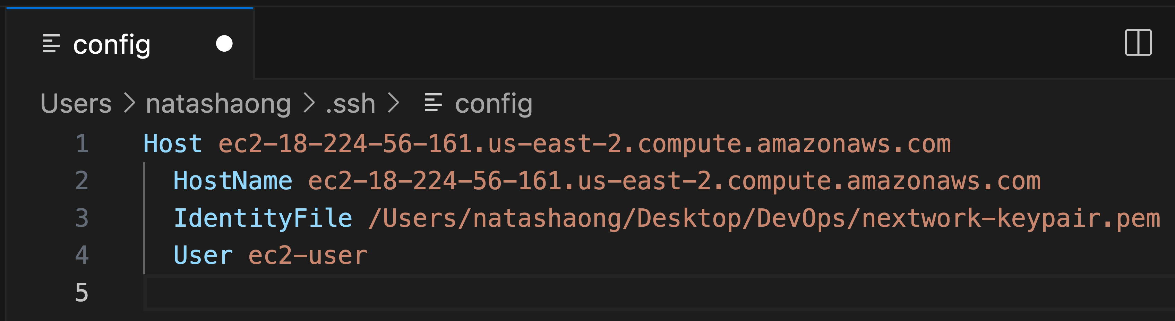Click the unsaved-changes dot on the config tab
The height and width of the screenshot is (321, 1175).
[224, 44]
